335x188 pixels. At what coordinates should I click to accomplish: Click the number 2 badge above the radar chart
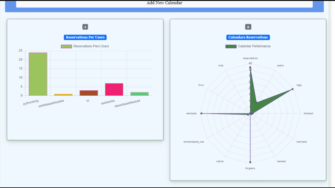248,27
